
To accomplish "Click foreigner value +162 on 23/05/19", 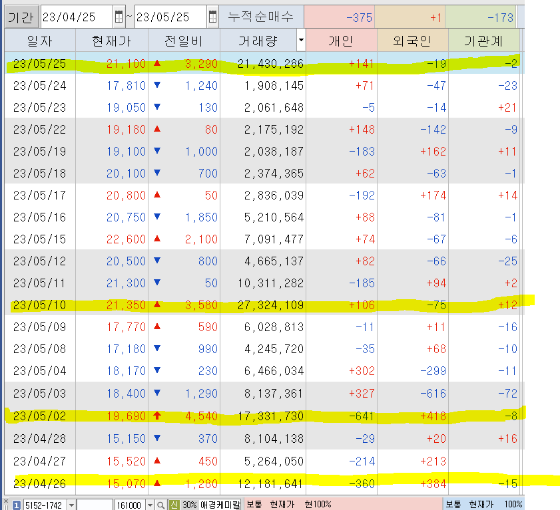I will 433,152.
